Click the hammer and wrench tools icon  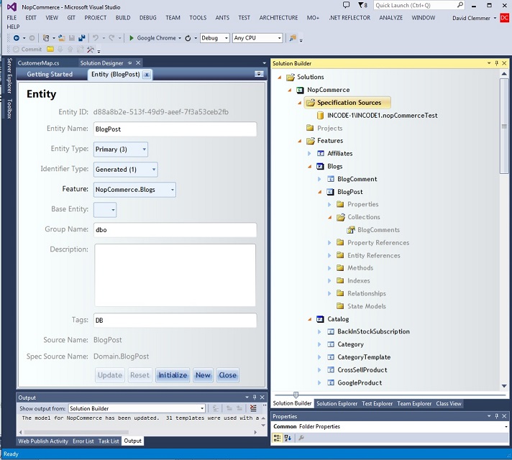point(90,50)
